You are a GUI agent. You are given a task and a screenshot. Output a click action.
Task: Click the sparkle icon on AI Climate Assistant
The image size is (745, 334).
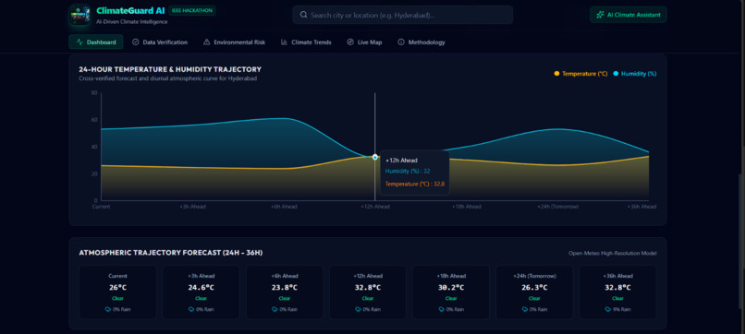pos(600,15)
